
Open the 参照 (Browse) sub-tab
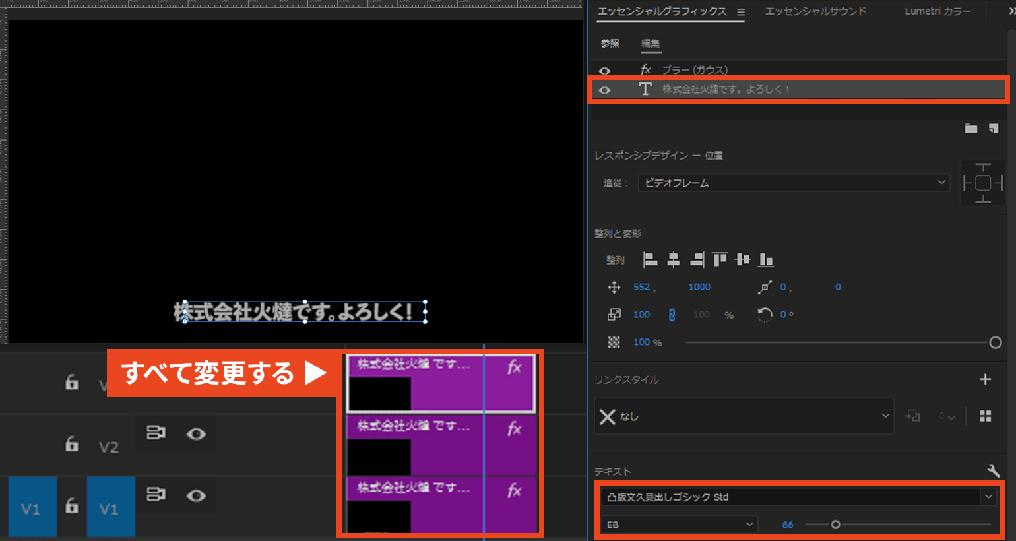point(610,44)
